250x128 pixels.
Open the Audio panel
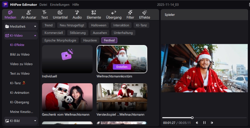click(77, 15)
